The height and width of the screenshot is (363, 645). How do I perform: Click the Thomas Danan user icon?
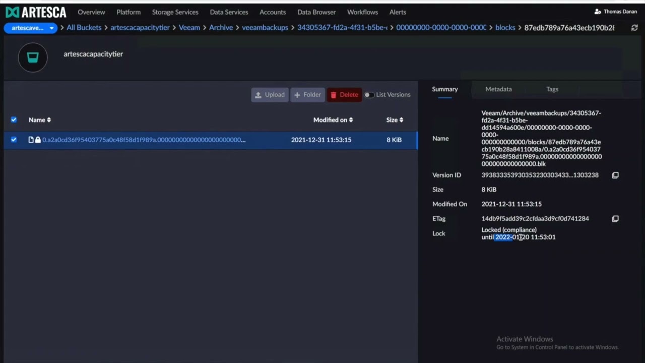pos(598,12)
